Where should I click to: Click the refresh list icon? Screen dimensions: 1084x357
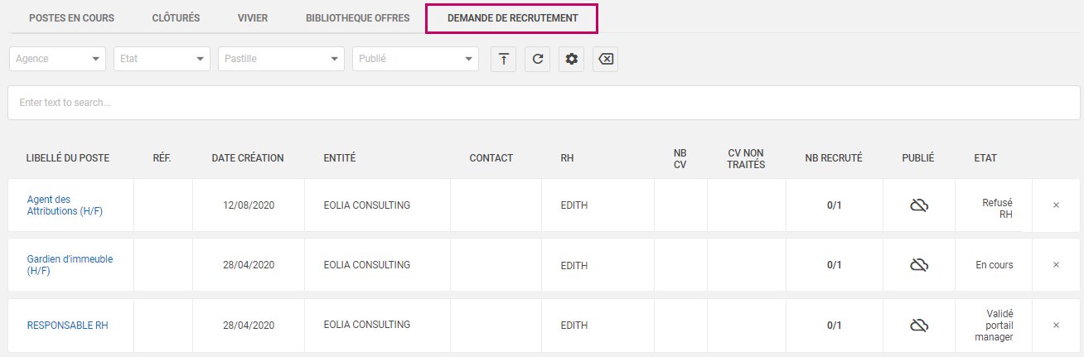point(537,59)
